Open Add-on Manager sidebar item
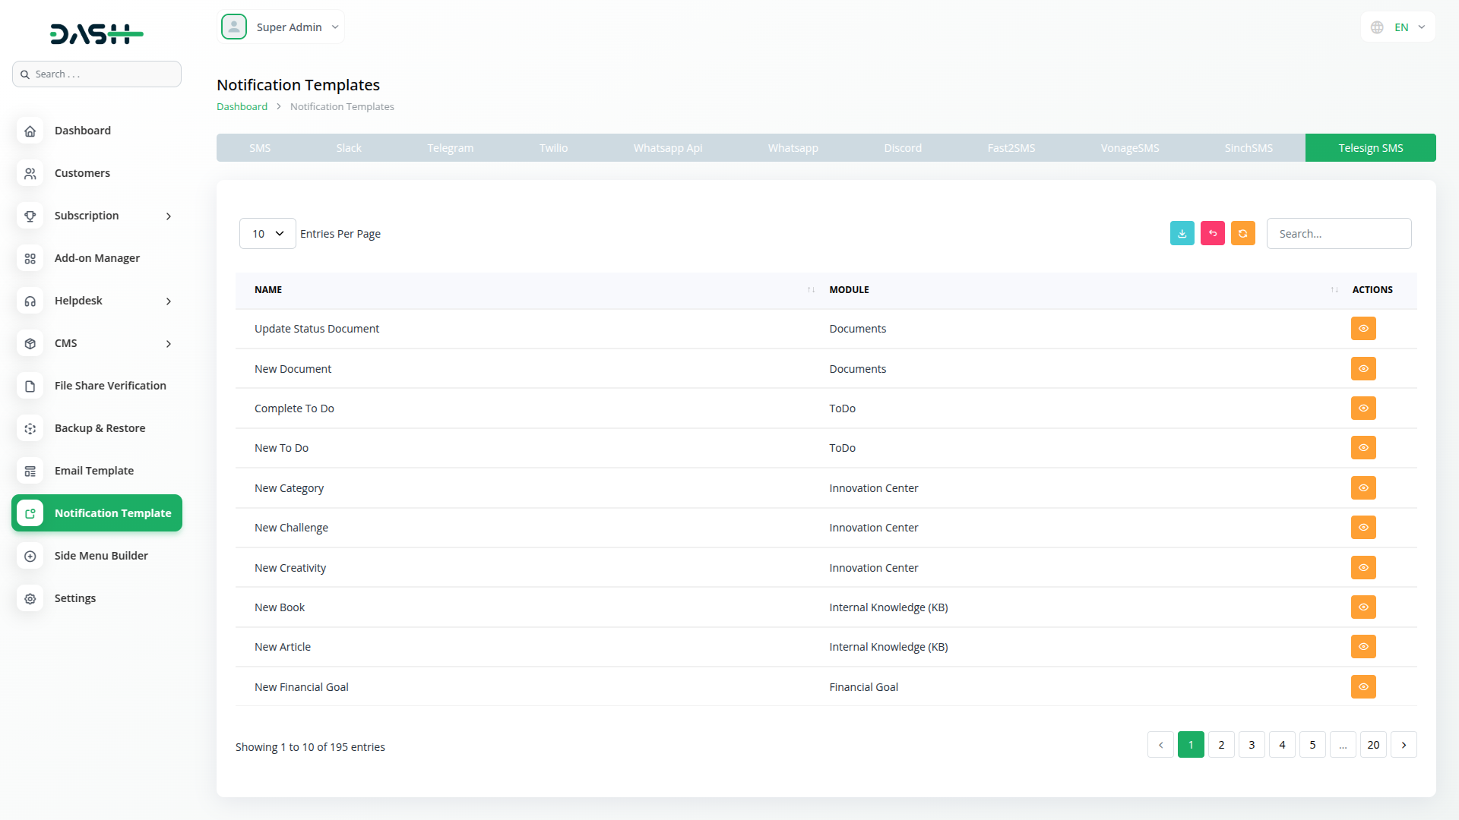The height and width of the screenshot is (820, 1459). [x=97, y=258]
